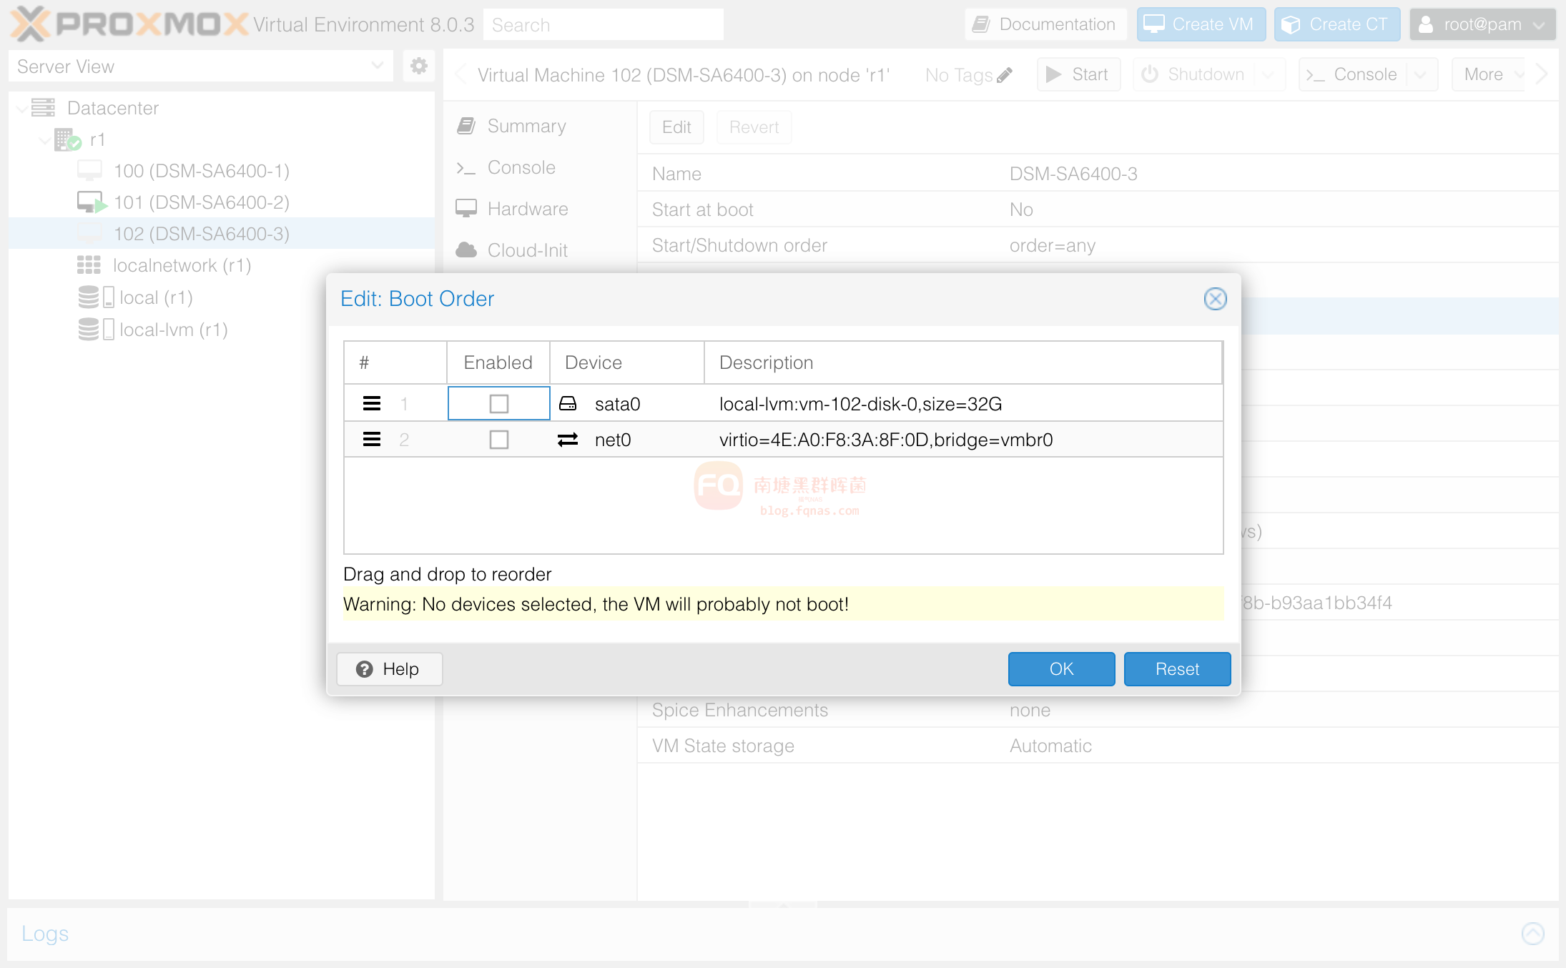Click Create CT button

coord(1336,24)
